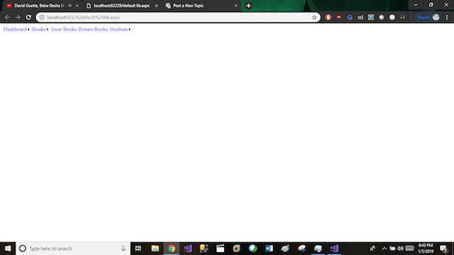Close the David Guetta YouTube tab
Screen dimensions: 454x255
pos(77,6)
